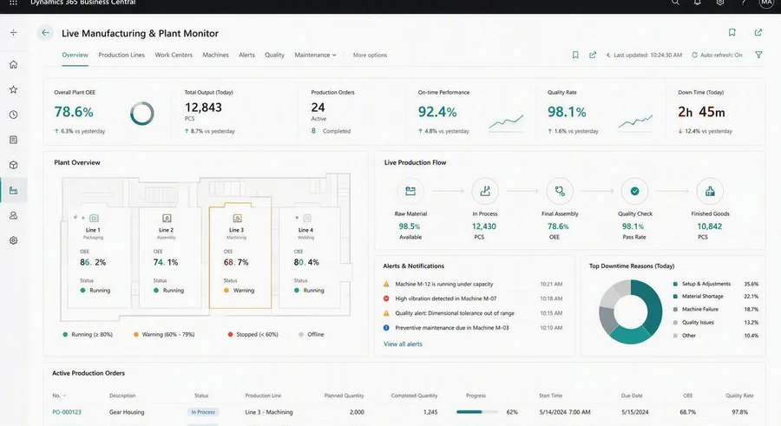781x426 pixels.
Task: Click the share icon in tab toolbar
Action: click(593, 55)
